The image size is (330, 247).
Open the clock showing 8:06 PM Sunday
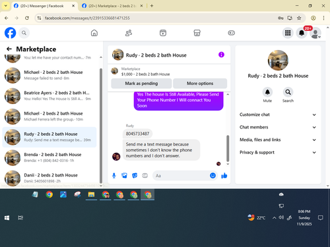(x=304, y=217)
